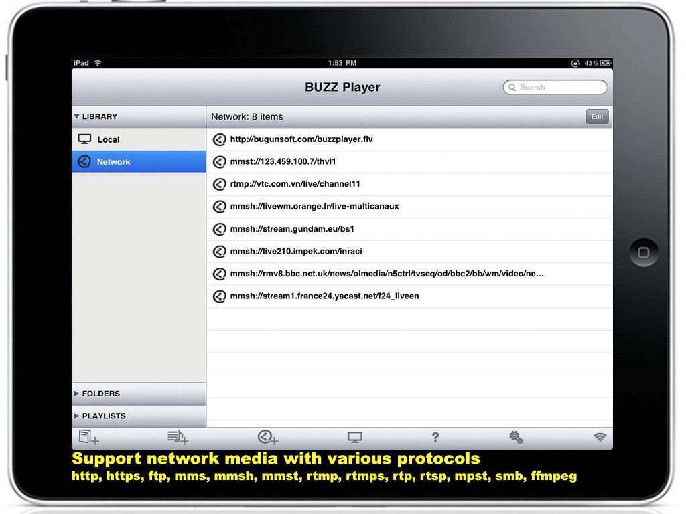This screenshot has height=514, width=686.
Task: Open the mmsh://rmv8.bbc.net.uk news stream
Action: pyautogui.click(x=409, y=274)
